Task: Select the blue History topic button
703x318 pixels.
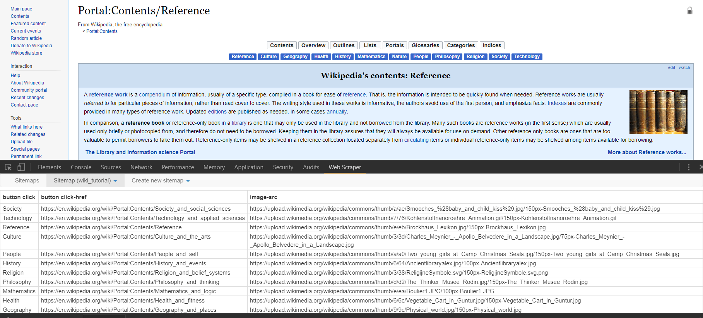Action: [x=343, y=57]
